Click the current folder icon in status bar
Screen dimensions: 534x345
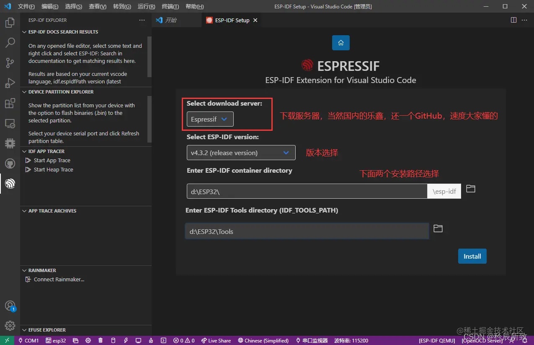click(75, 340)
